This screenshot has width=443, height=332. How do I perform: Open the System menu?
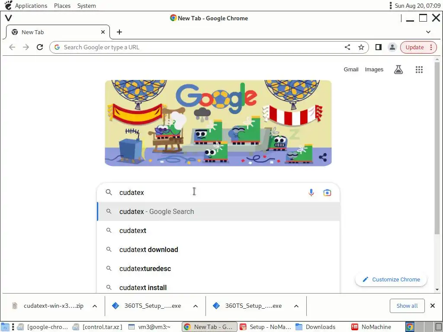point(87,6)
